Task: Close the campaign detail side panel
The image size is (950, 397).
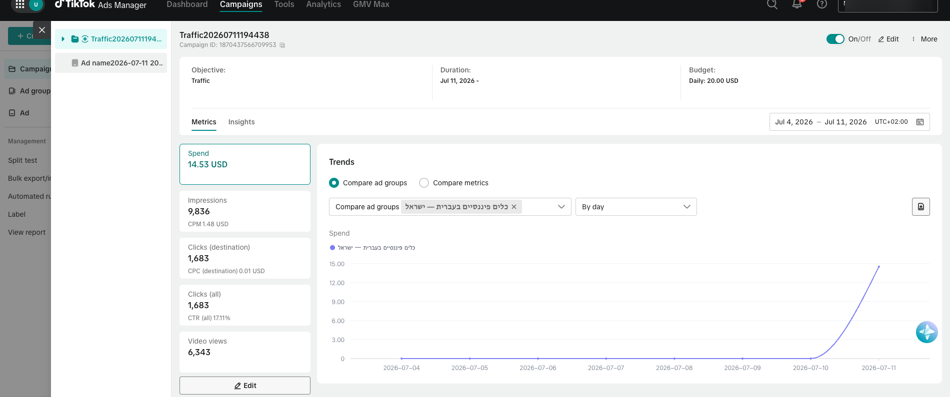Action: pyautogui.click(x=42, y=30)
